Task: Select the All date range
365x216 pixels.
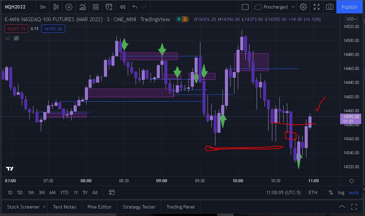Action: pyautogui.click(x=95, y=192)
